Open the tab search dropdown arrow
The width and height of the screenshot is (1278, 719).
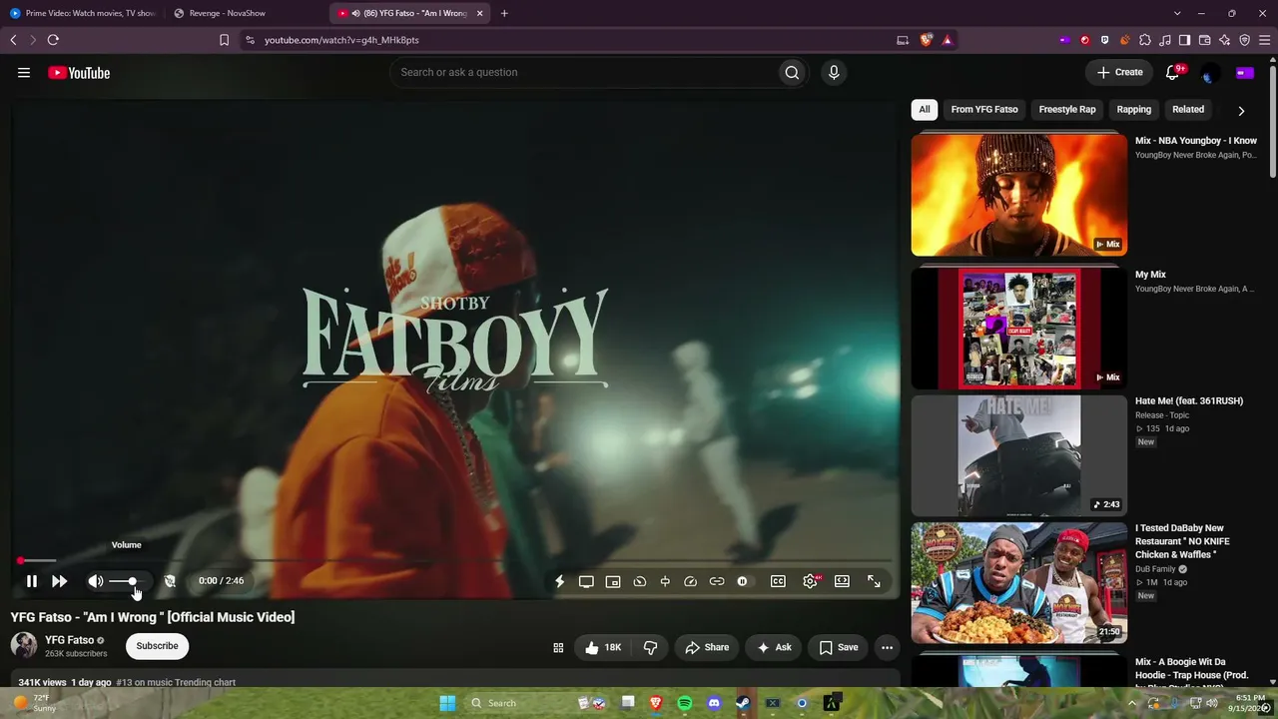(x=1177, y=13)
